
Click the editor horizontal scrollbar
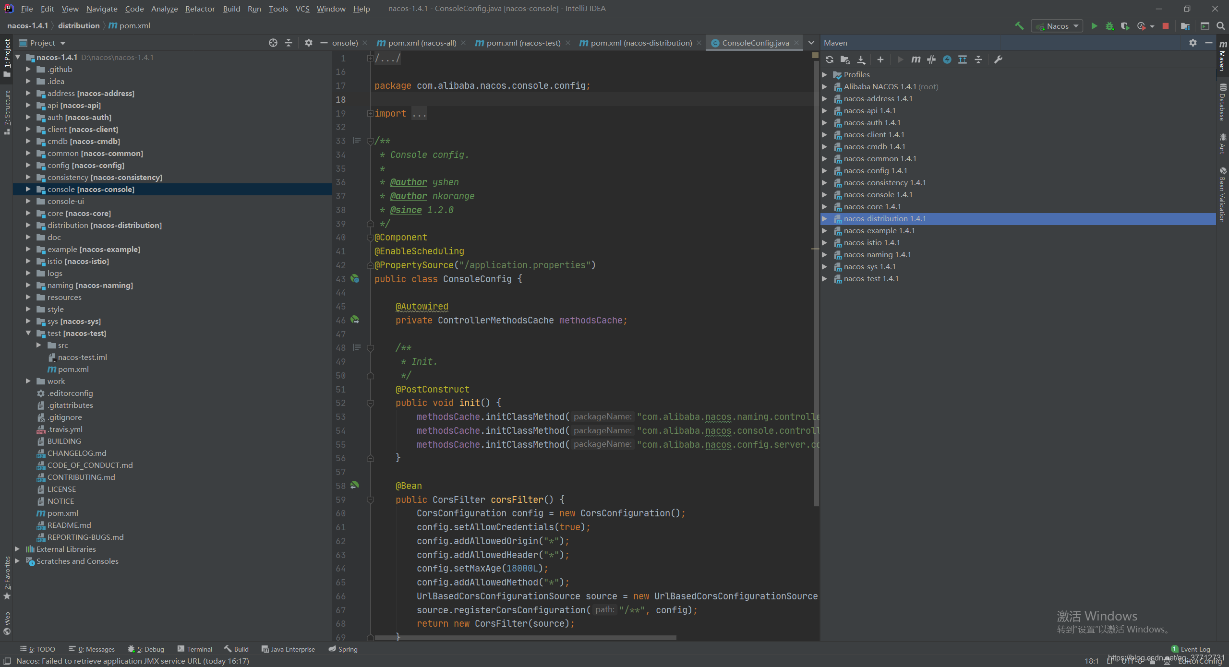(525, 638)
